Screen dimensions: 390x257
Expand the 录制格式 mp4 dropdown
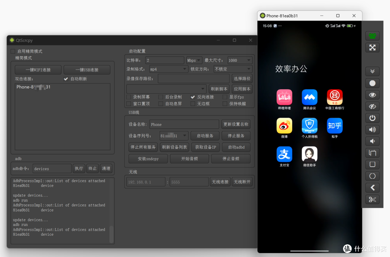pos(168,69)
